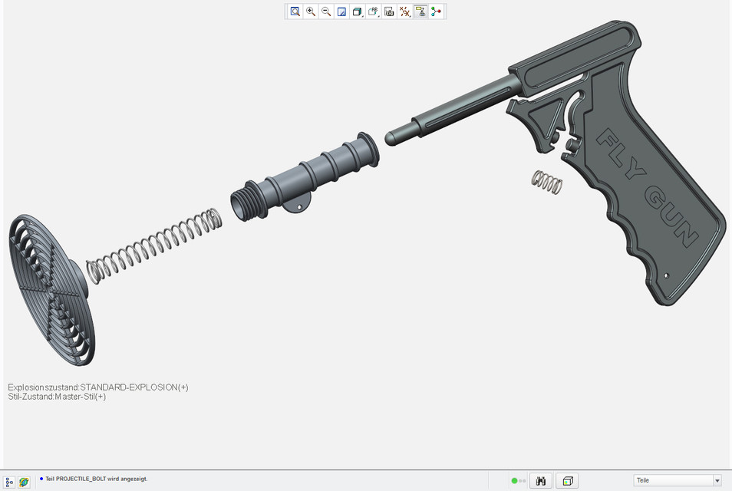The height and width of the screenshot is (491, 732).
Task: Click the web browser icon in status bar
Action: click(25, 482)
